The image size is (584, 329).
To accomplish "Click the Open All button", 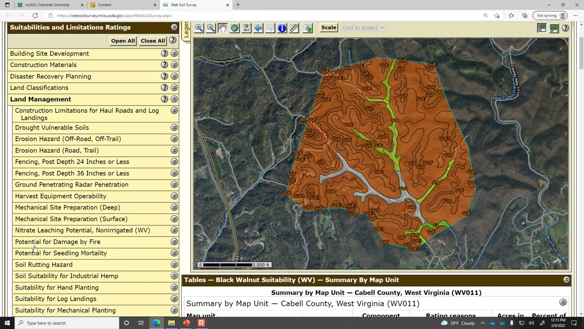I will tap(123, 41).
